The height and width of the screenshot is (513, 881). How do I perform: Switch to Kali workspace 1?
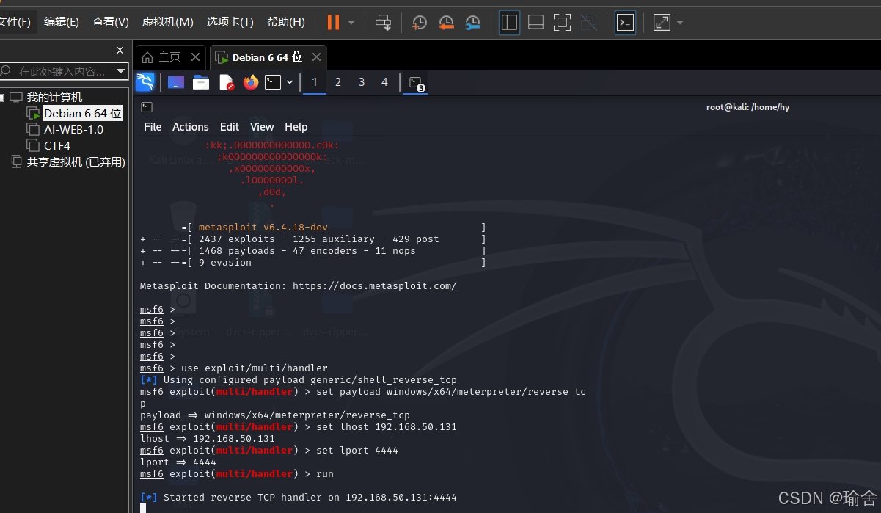tap(315, 82)
